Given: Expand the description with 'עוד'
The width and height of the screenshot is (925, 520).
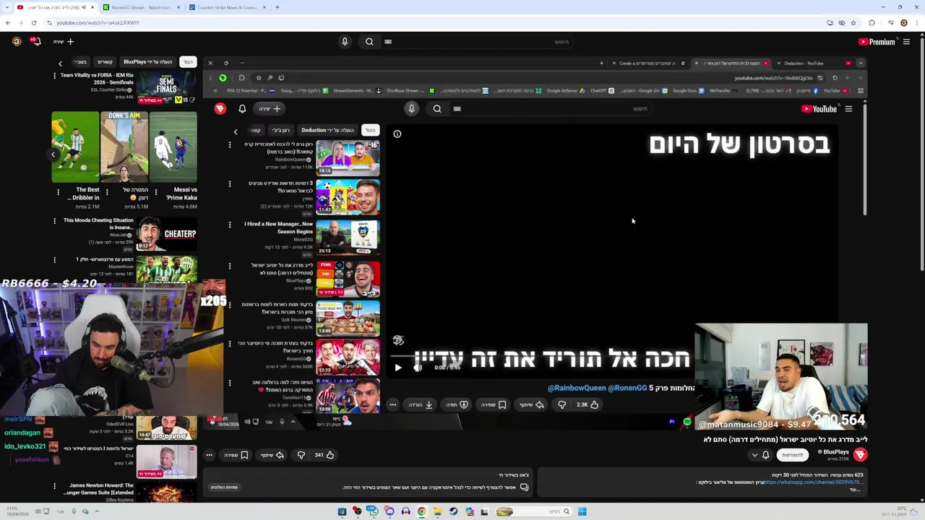Looking at the screenshot, I should (856, 490).
